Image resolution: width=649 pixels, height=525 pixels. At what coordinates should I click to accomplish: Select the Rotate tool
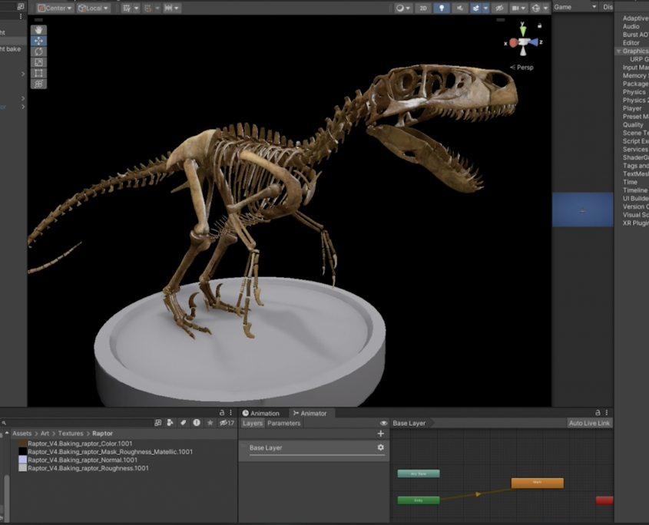pyautogui.click(x=39, y=51)
